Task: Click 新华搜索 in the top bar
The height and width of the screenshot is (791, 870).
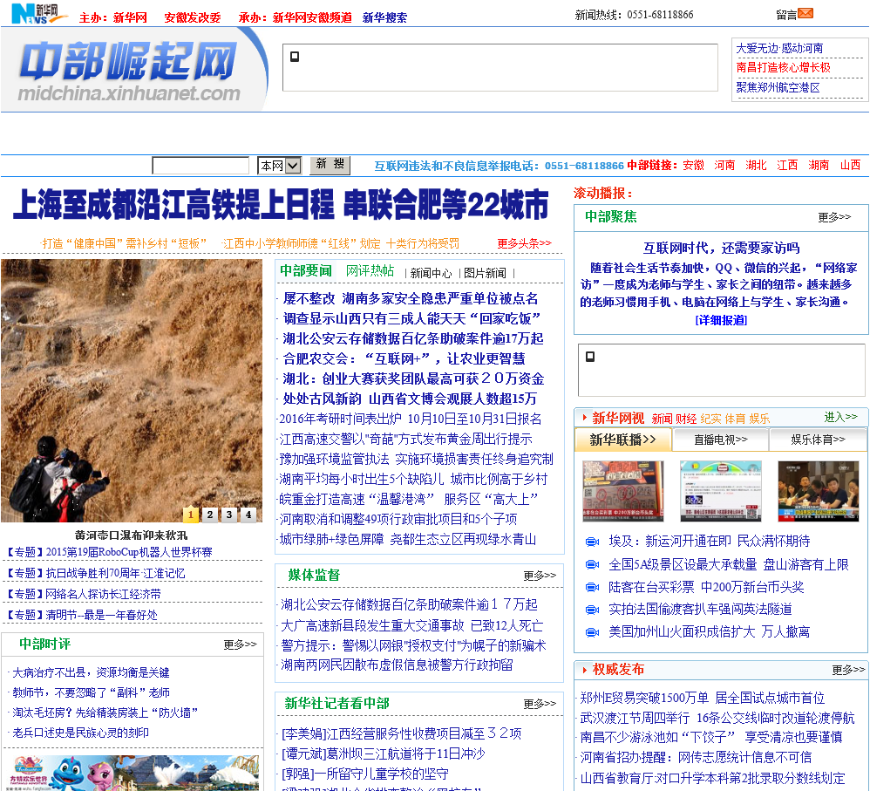Action: 384,17
